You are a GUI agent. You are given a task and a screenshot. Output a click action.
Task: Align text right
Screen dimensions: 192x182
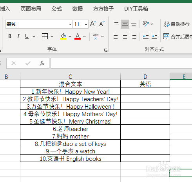point(134,36)
